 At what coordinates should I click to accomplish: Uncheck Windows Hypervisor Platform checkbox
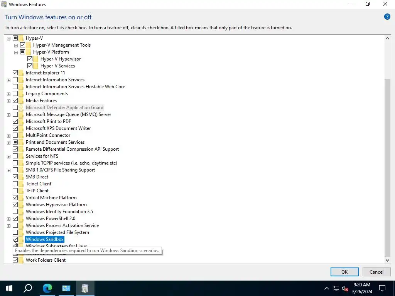[15, 205]
